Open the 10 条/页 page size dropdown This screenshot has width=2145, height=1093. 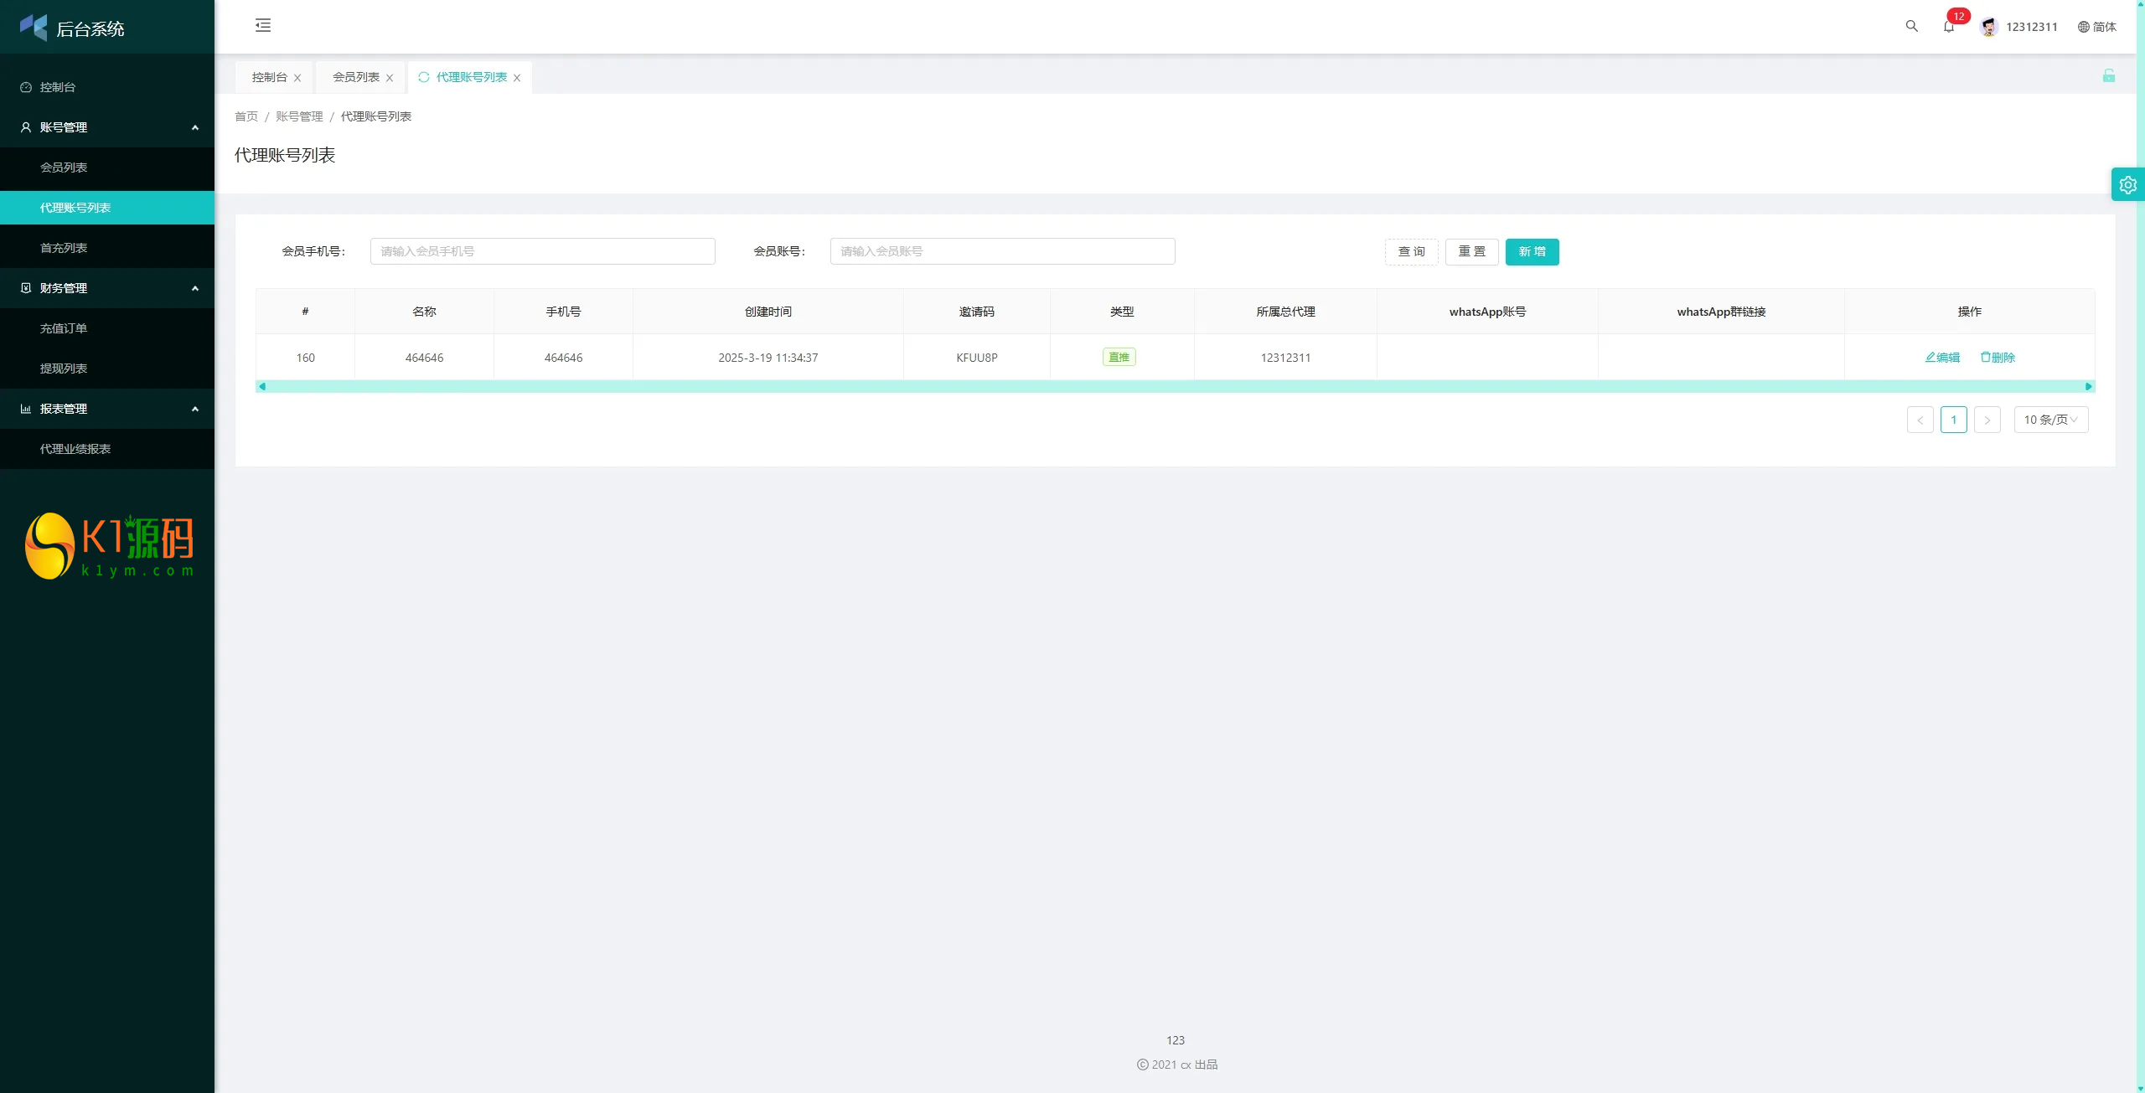[x=2050, y=420]
